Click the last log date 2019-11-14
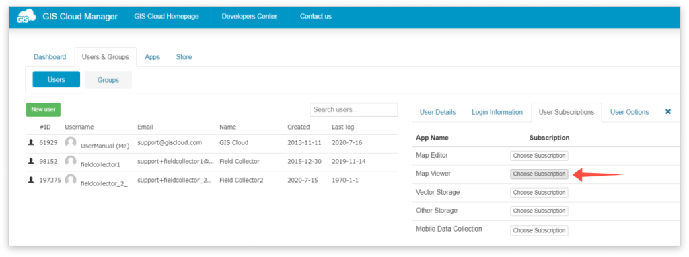 pos(349,162)
